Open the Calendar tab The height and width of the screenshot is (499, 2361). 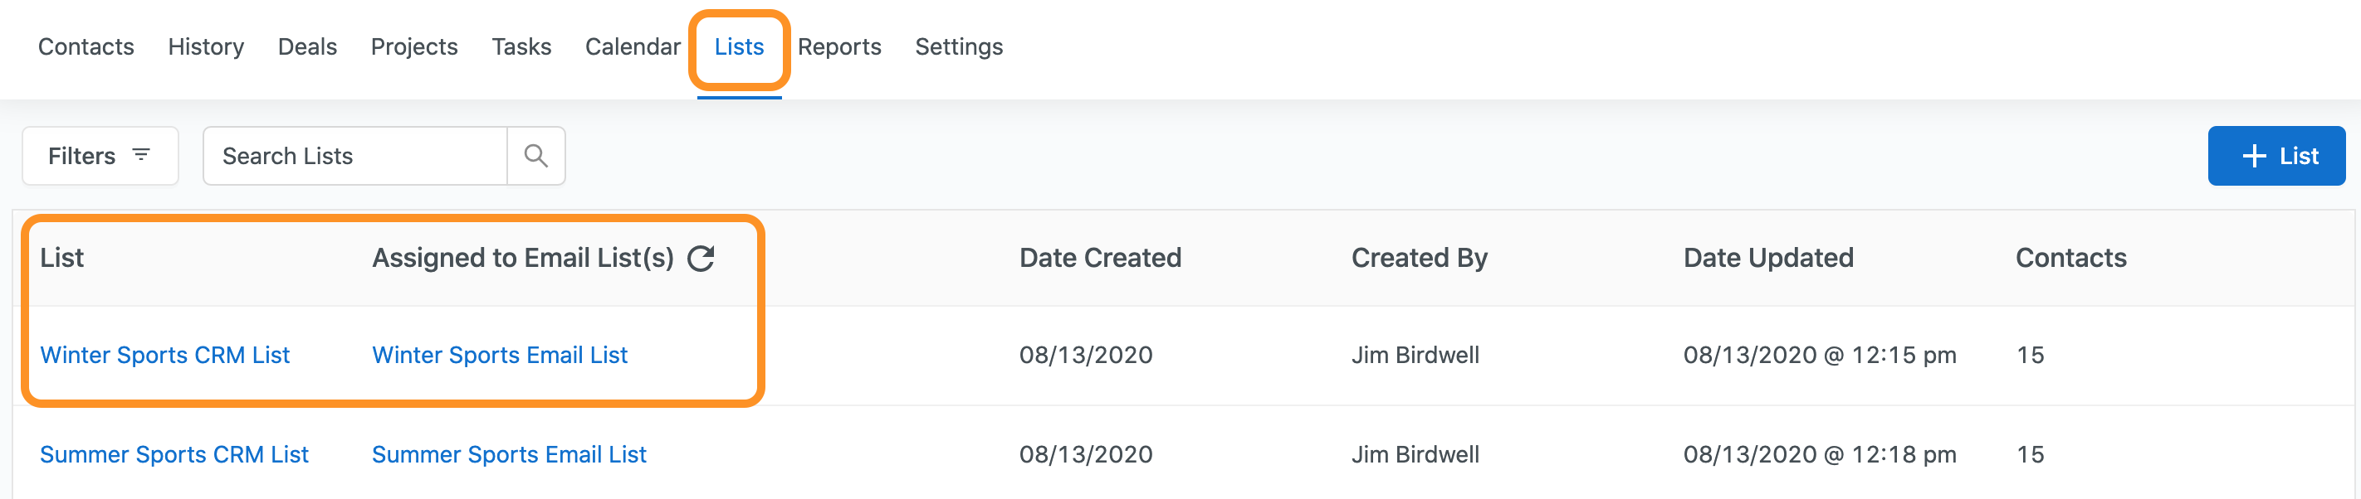pyautogui.click(x=633, y=46)
